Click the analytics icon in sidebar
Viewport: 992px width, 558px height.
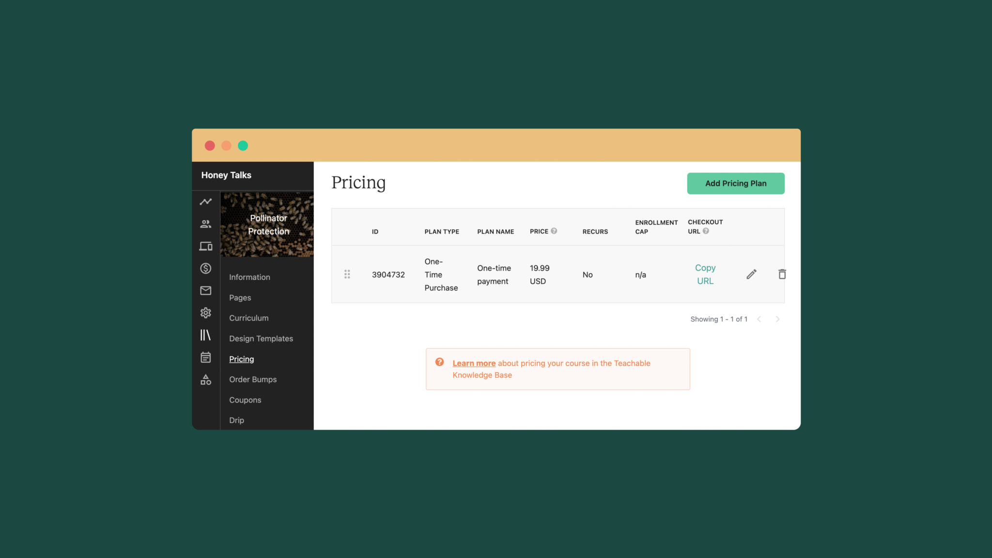click(x=204, y=201)
